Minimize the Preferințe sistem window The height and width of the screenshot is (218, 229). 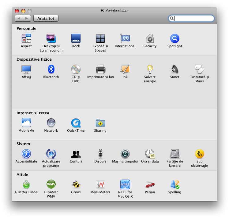23,11
